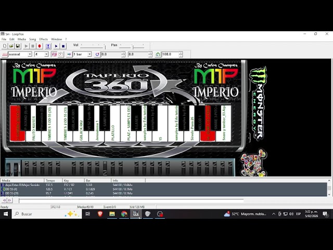Click the stepper arrows of the 100.0 field

point(181,54)
